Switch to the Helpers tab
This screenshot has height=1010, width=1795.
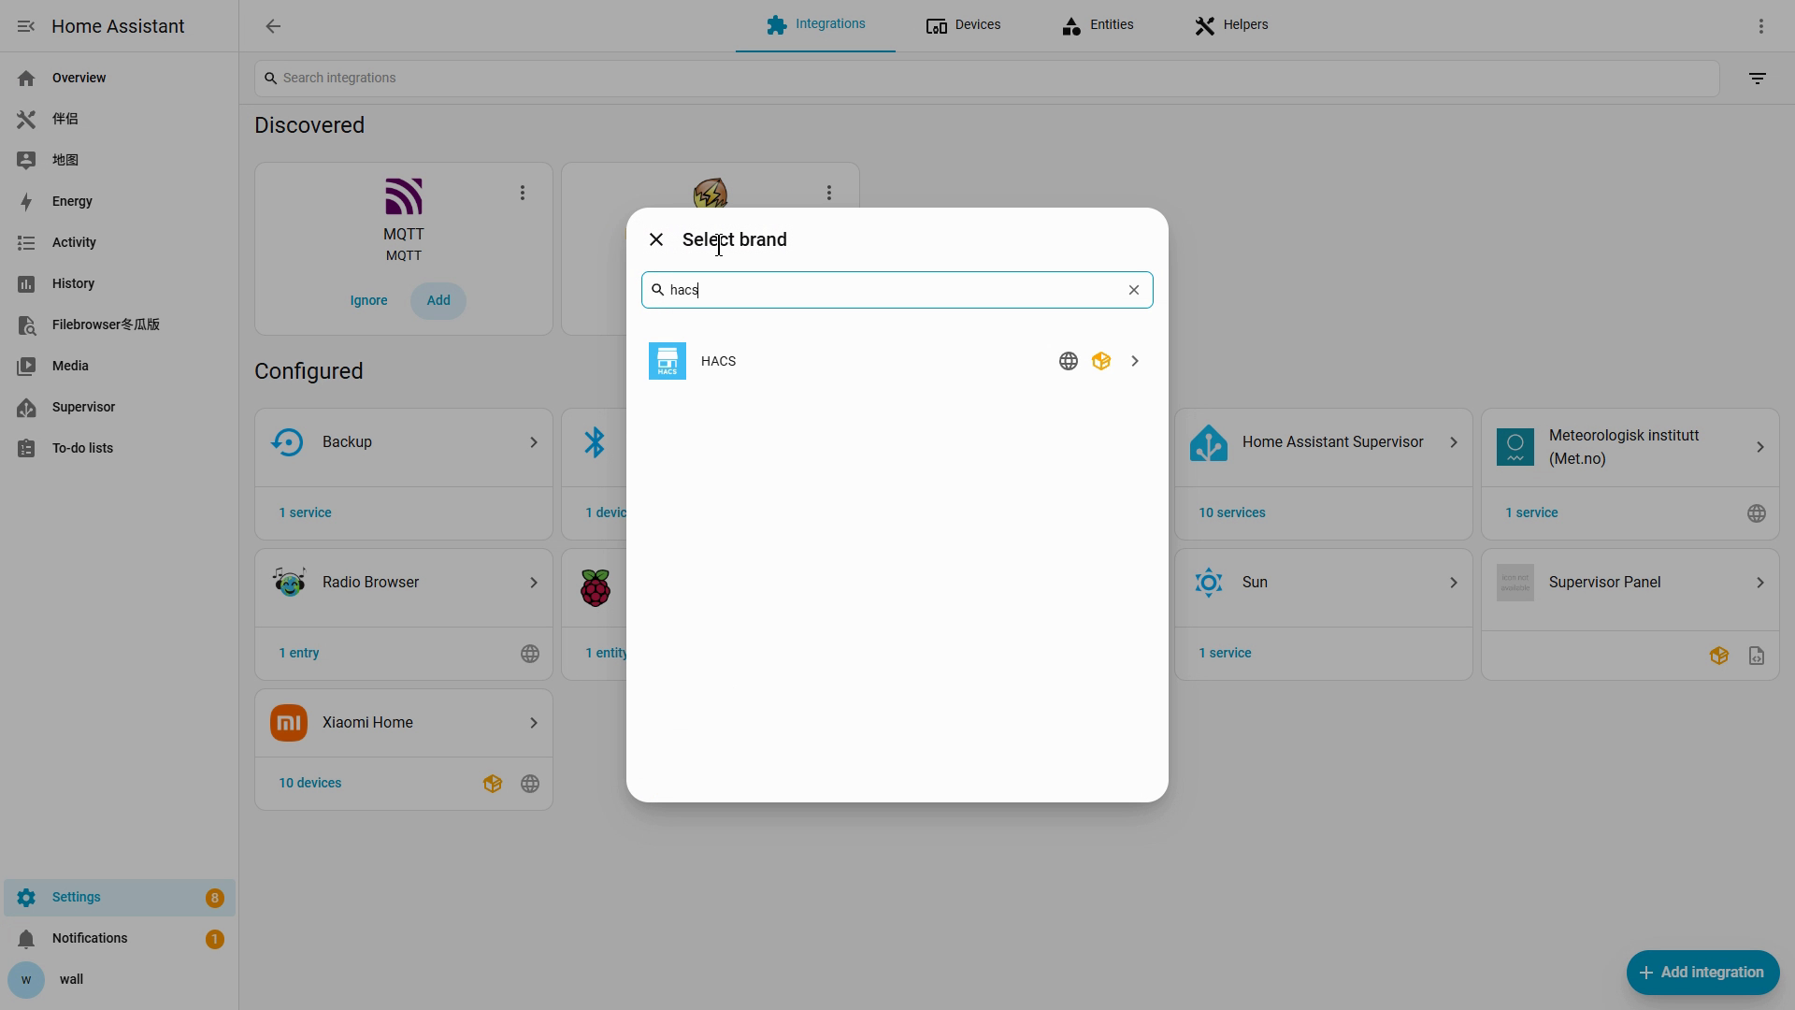coord(1231,25)
